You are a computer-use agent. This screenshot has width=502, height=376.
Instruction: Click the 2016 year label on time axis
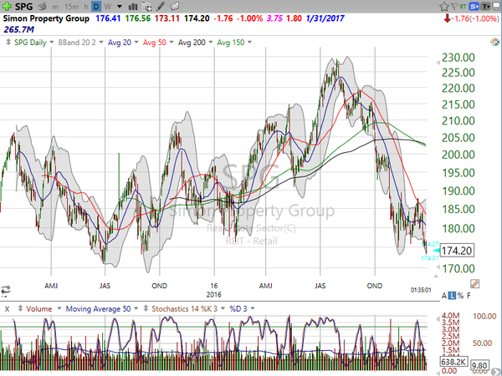[213, 294]
